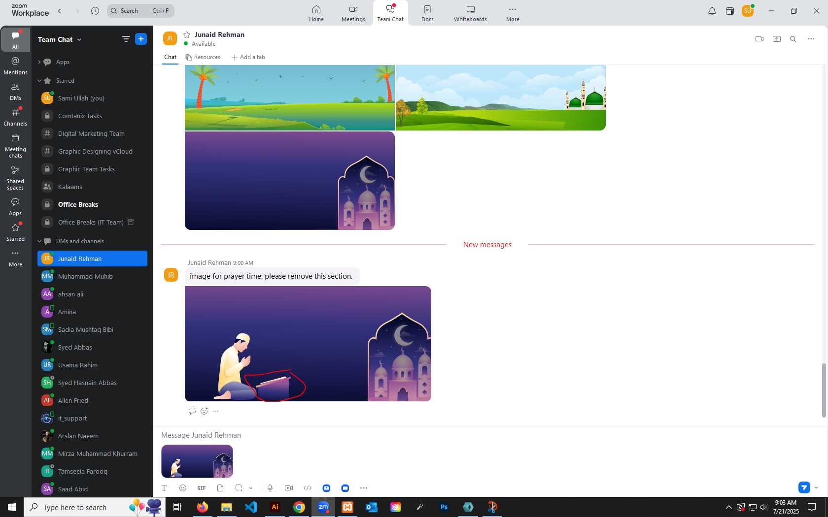The height and width of the screenshot is (517, 828).
Task: Attach a file to the message
Action: (220, 488)
